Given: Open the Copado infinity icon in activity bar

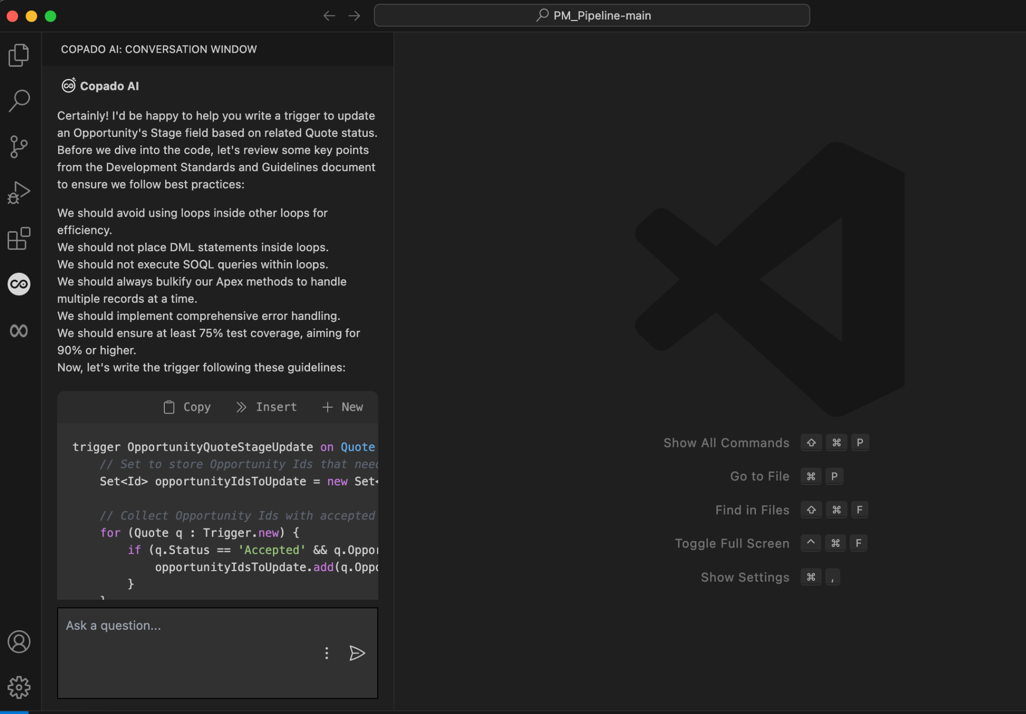Looking at the screenshot, I should pyautogui.click(x=19, y=330).
